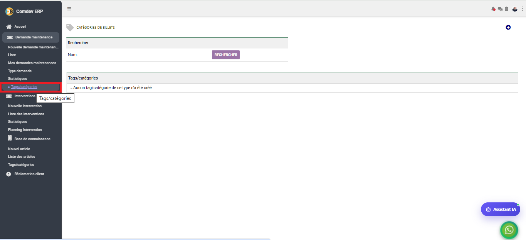Open Tags/catégories under Base de connaissance
Screen dimensions: 526x240
tap(21, 165)
